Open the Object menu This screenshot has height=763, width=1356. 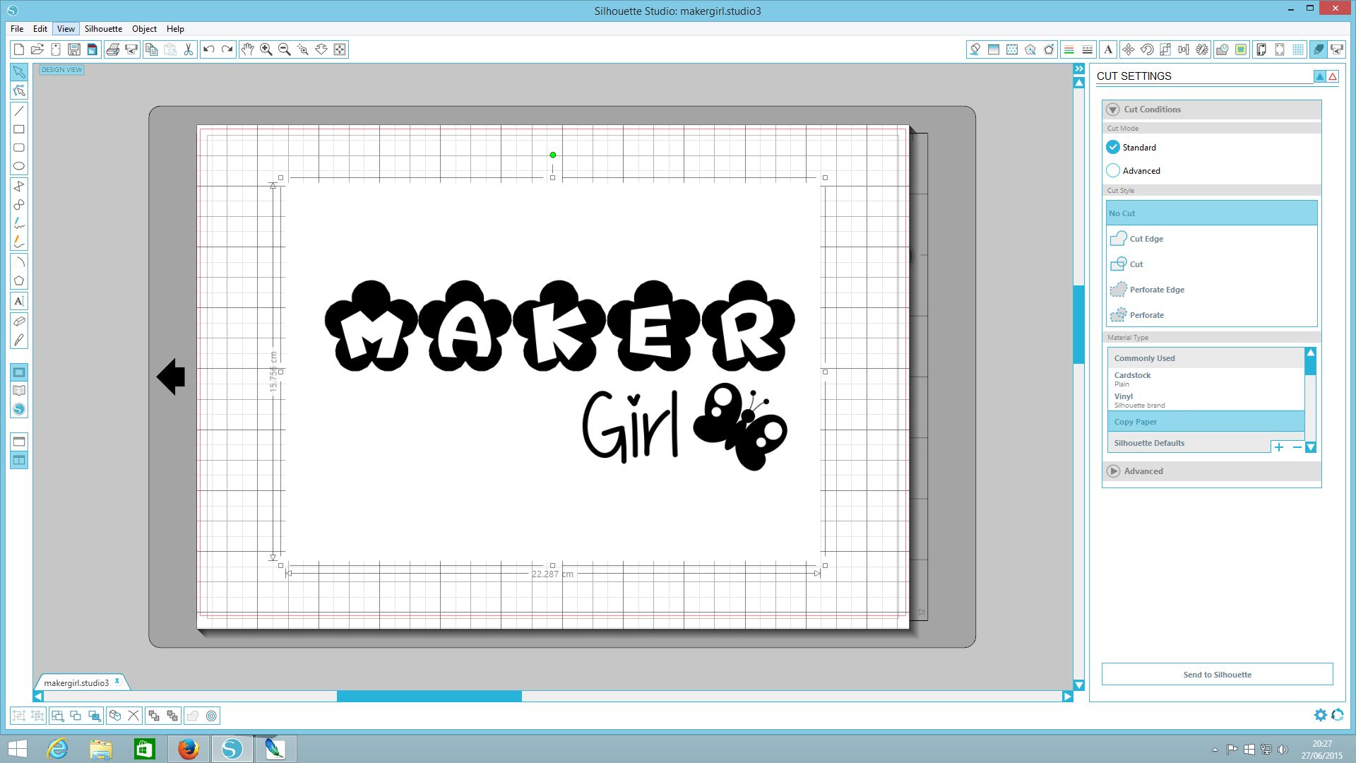(144, 29)
